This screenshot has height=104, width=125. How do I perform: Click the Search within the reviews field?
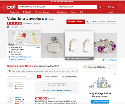22,77
